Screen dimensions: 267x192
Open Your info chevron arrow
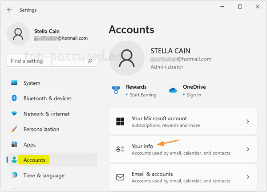[x=248, y=149]
